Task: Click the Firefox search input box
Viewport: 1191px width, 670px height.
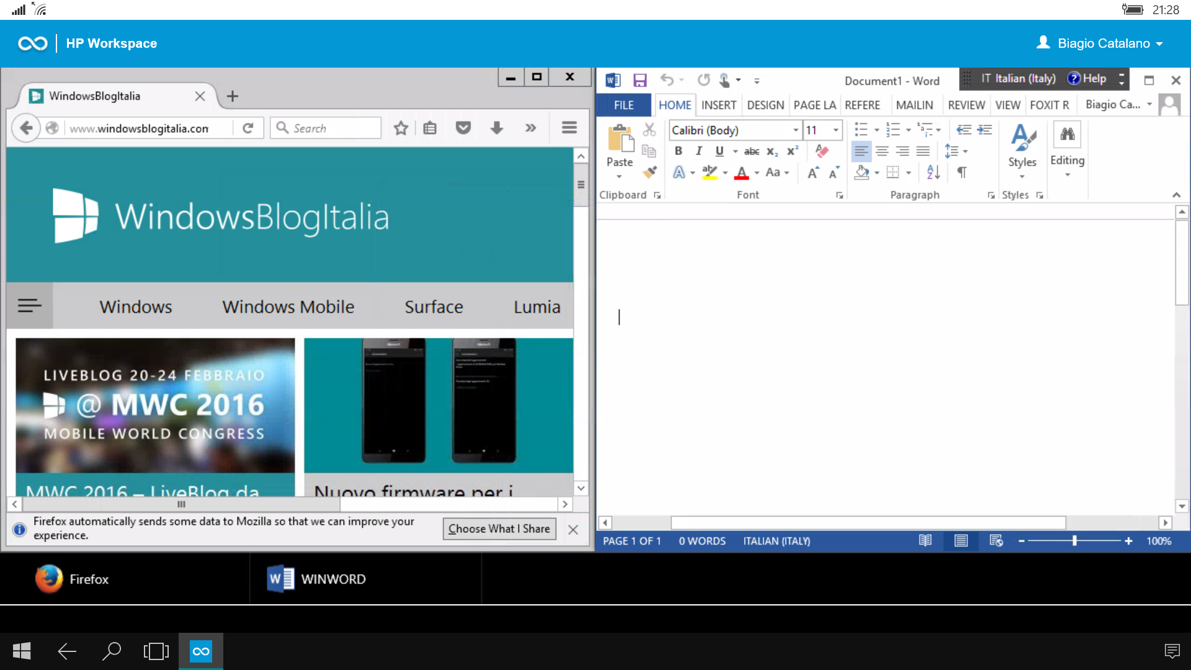Action: [x=326, y=128]
